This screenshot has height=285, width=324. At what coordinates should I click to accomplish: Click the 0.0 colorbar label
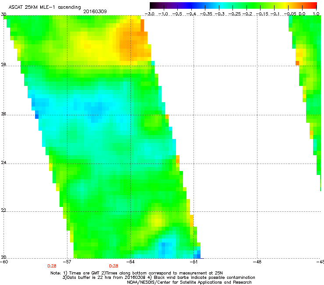click(302, 14)
